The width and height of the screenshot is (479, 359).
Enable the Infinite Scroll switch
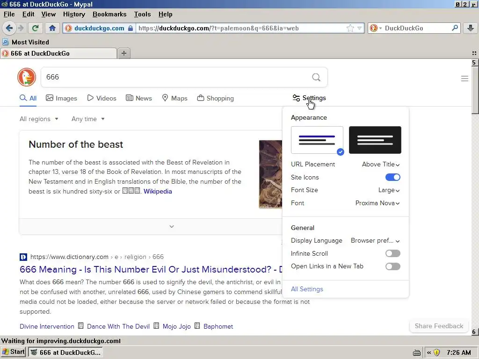(393, 253)
